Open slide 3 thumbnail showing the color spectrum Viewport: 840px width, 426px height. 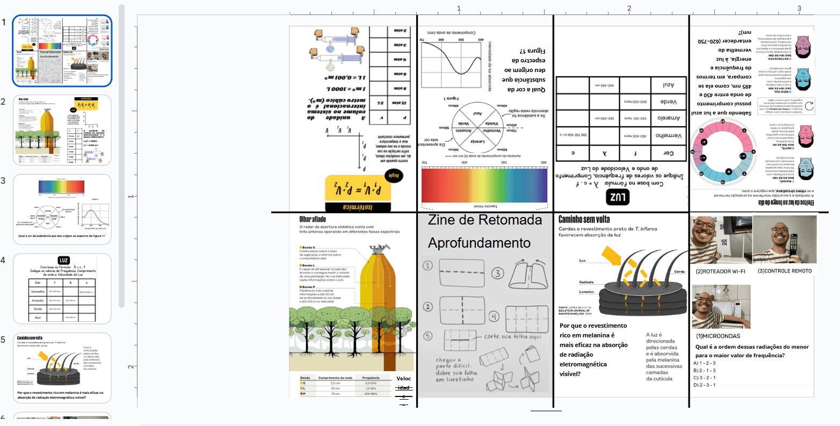(62, 210)
